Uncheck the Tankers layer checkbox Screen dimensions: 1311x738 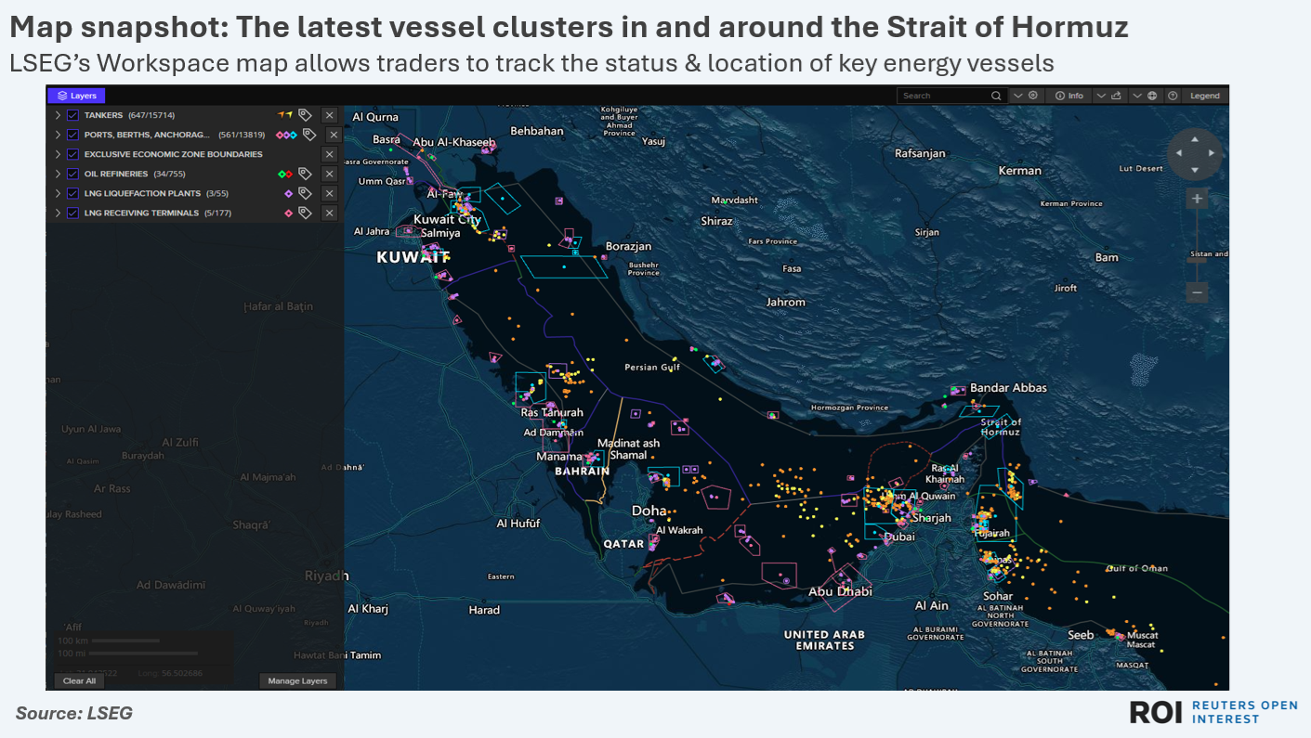click(x=72, y=115)
